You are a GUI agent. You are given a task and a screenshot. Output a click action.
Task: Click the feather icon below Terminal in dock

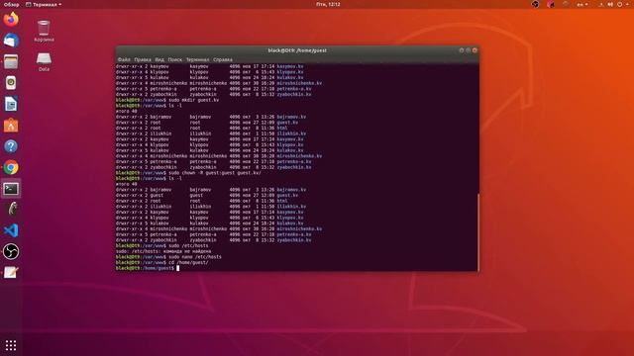click(x=11, y=210)
